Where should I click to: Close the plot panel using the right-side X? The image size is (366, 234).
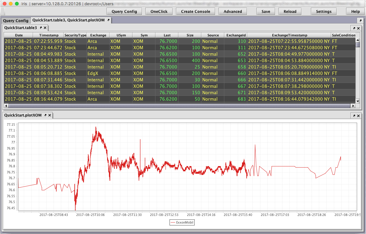359,116
